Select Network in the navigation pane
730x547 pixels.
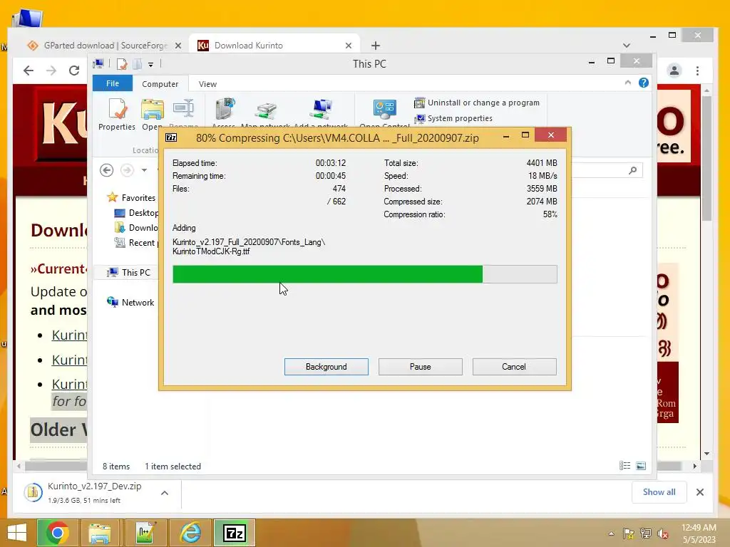point(130,302)
